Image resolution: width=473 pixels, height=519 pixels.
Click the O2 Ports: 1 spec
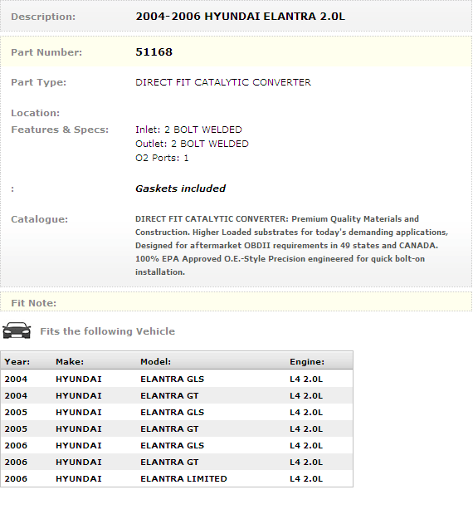[162, 158]
